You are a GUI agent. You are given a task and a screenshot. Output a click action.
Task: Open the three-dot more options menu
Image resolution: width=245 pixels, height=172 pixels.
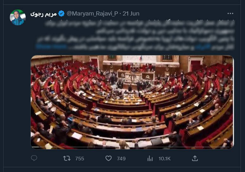(230, 14)
